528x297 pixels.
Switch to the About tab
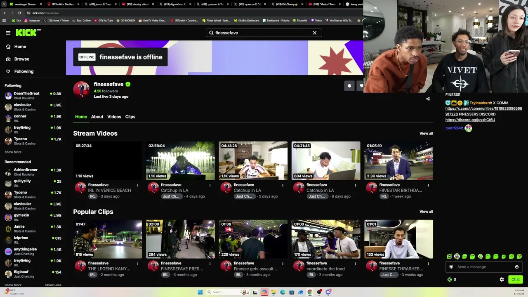97,117
